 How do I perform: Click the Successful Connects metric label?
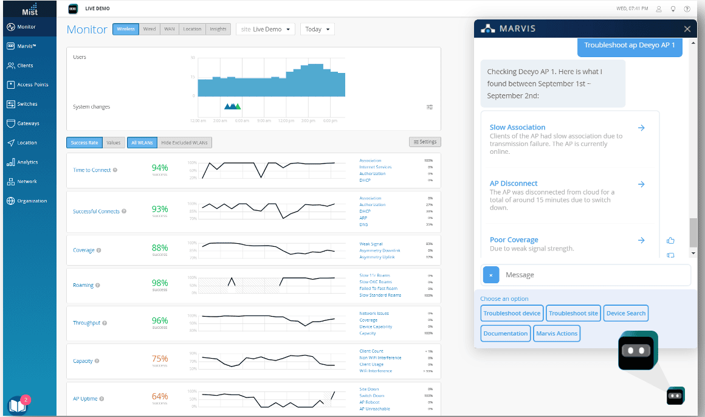(96, 212)
